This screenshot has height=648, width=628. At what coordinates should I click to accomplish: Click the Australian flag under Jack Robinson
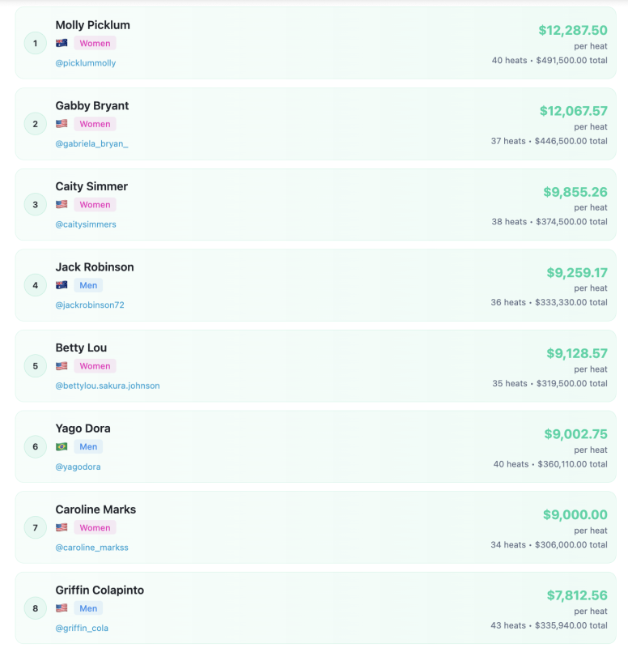62,285
